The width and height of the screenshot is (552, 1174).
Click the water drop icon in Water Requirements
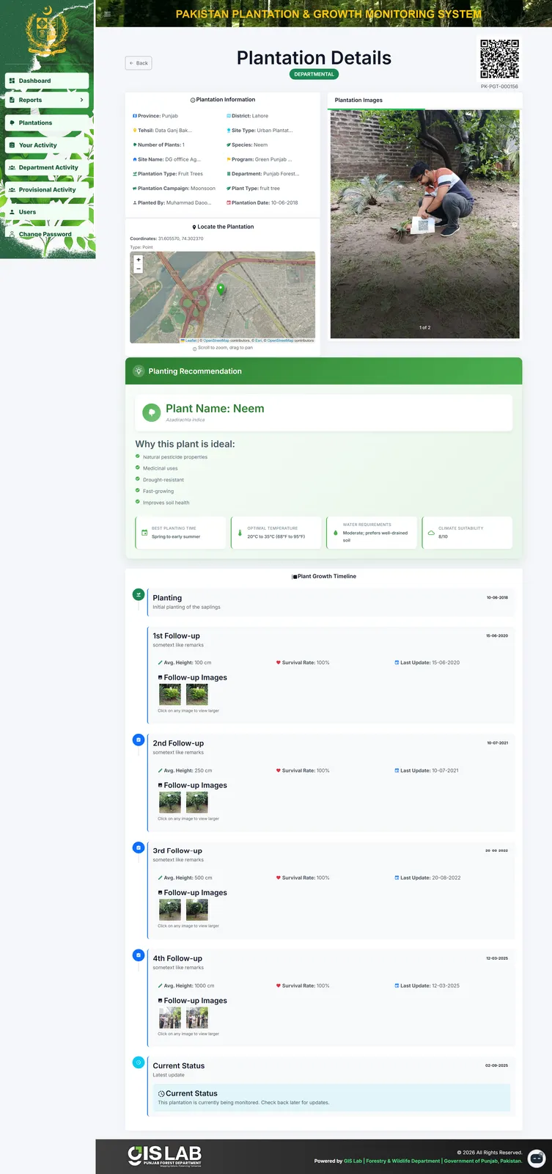pyautogui.click(x=335, y=533)
